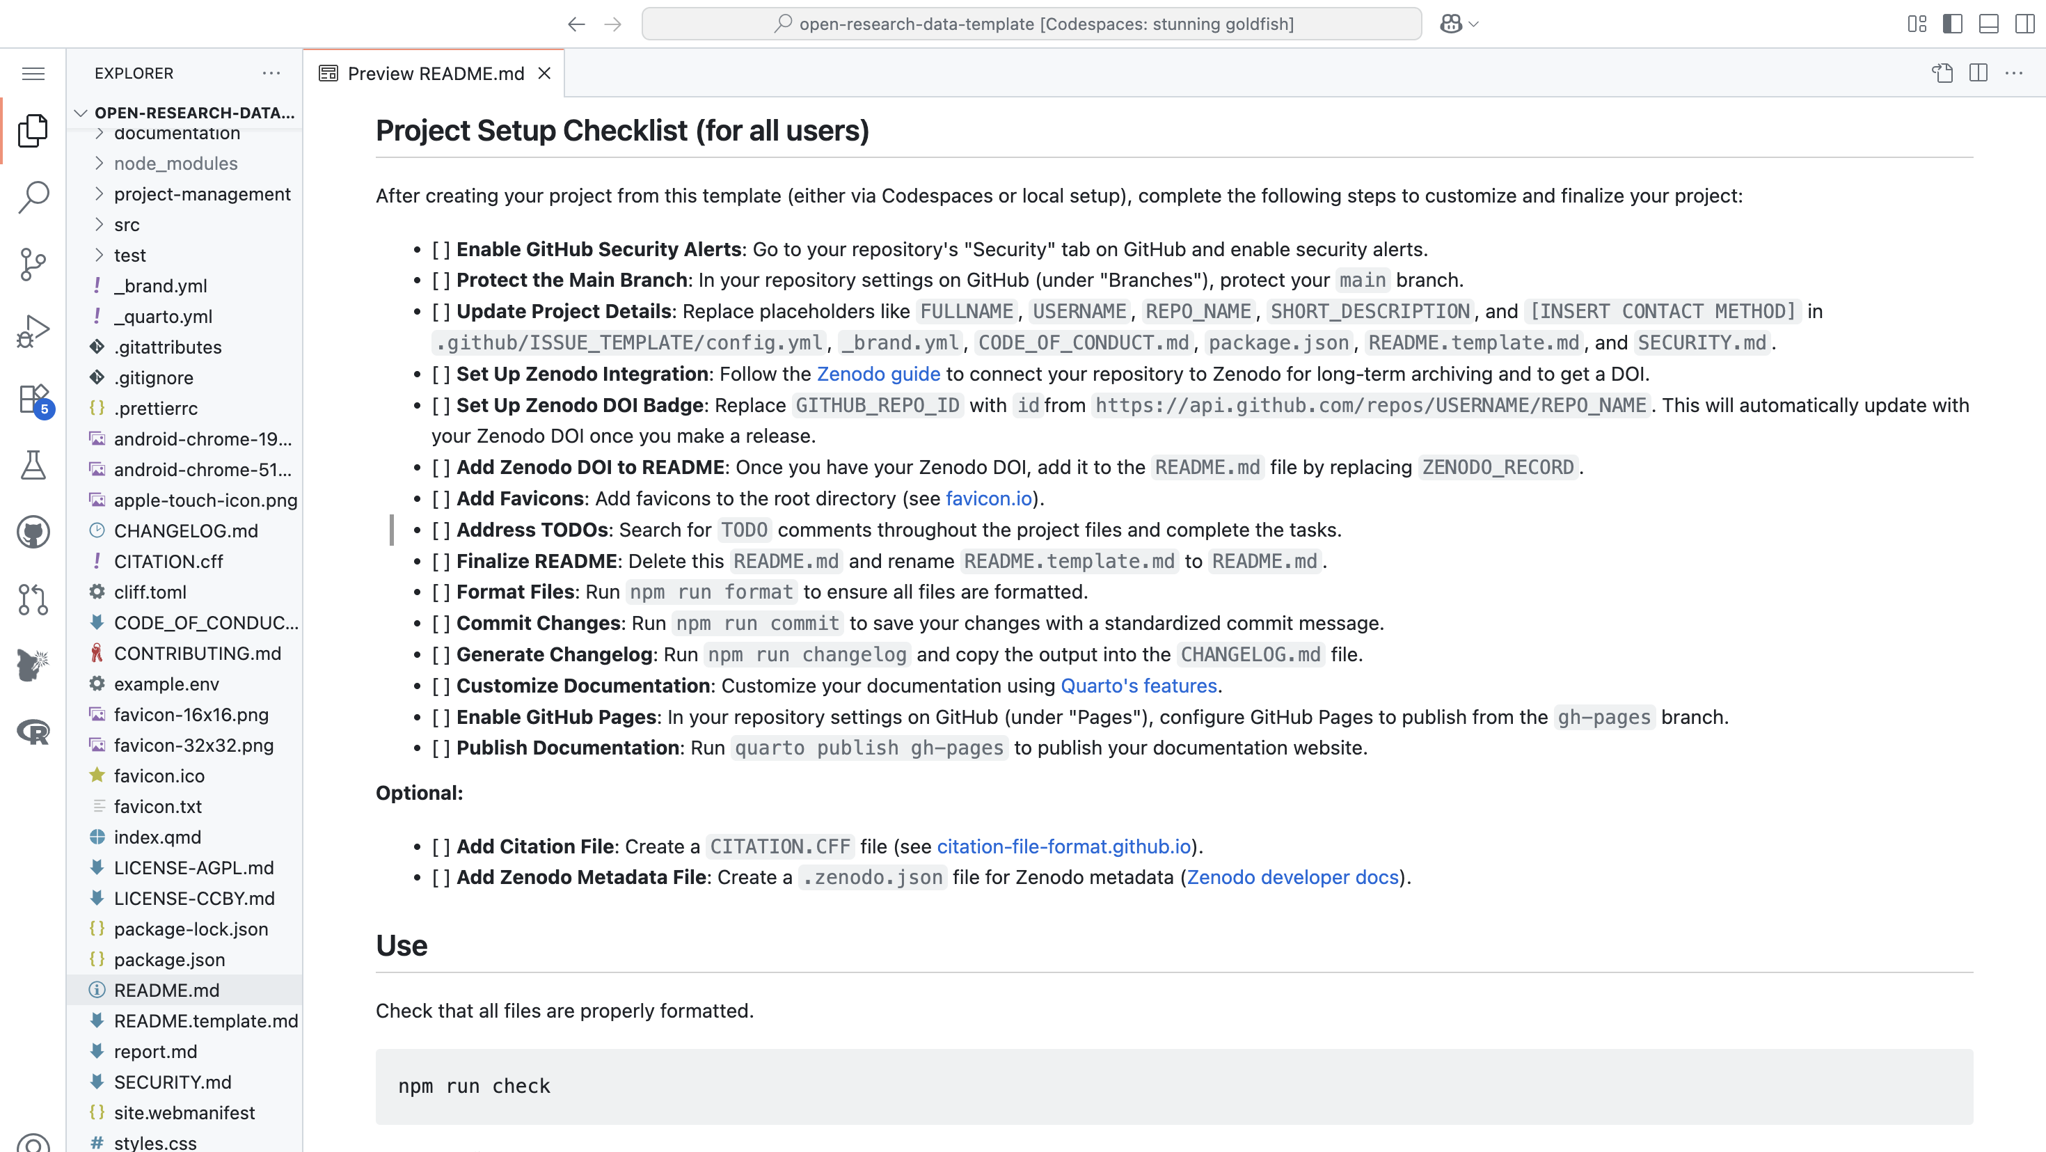Open the Copilot dropdown arrow in title bar
This screenshot has height=1152, width=2046.
[1474, 24]
